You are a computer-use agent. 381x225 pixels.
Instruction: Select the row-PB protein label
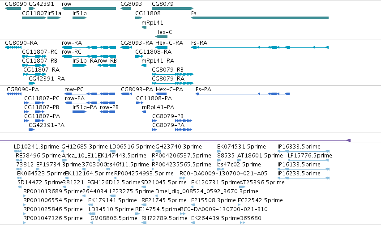(x=109, y=107)
